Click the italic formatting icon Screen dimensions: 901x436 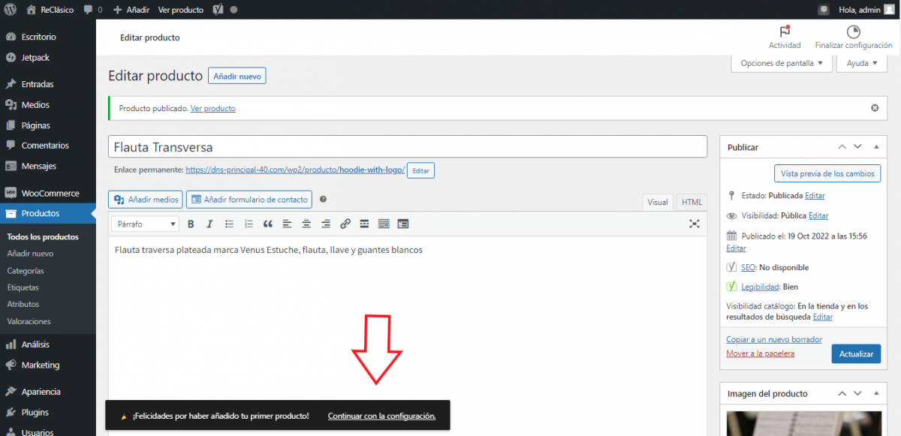click(209, 224)
